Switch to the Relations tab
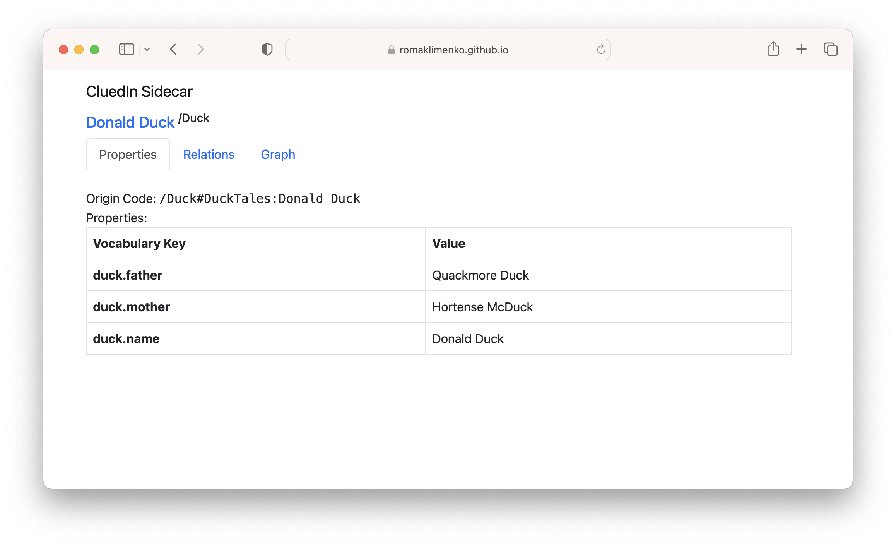 [x=209, y=155]
